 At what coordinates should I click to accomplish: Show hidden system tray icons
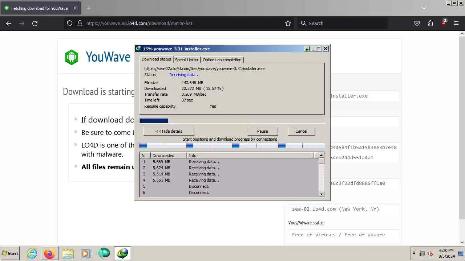(x=413, y=253)
